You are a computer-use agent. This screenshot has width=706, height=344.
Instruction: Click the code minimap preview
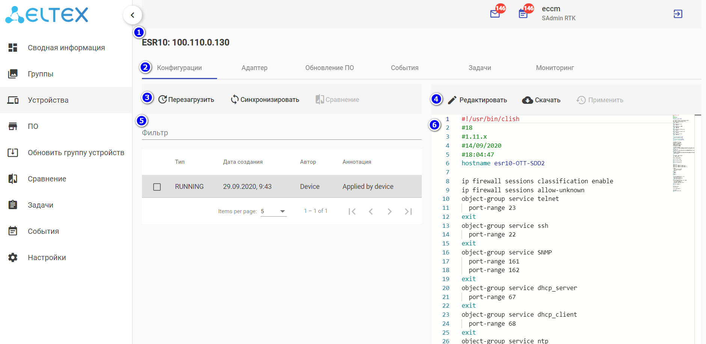pyautogui.click(x=683, y=154)
